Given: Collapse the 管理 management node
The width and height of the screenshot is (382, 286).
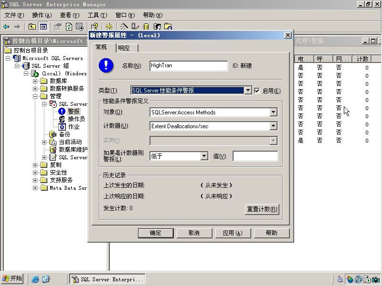Looking at the screenshot, I should tap(35, 96).
